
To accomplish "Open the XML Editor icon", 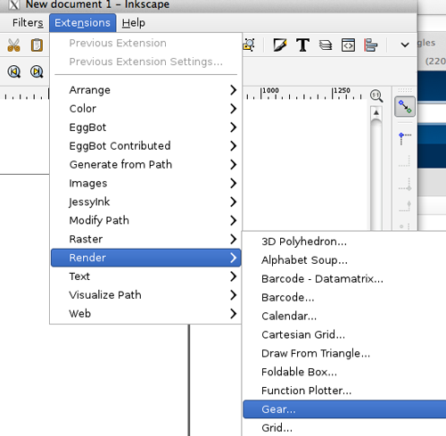I will click(x=348, y=45).
